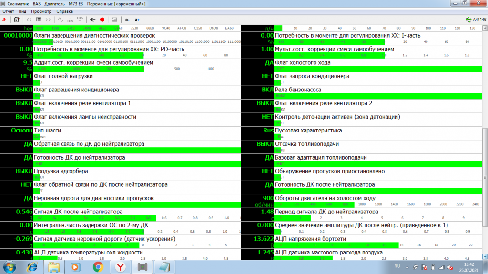Click muted volume tray icon
The width and height of the screenshot is (488, 274).
pos(450,267)
